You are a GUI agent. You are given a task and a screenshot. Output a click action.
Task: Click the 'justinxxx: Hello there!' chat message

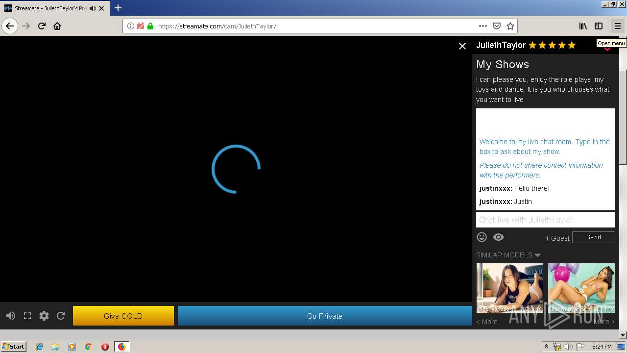(514, 188)
